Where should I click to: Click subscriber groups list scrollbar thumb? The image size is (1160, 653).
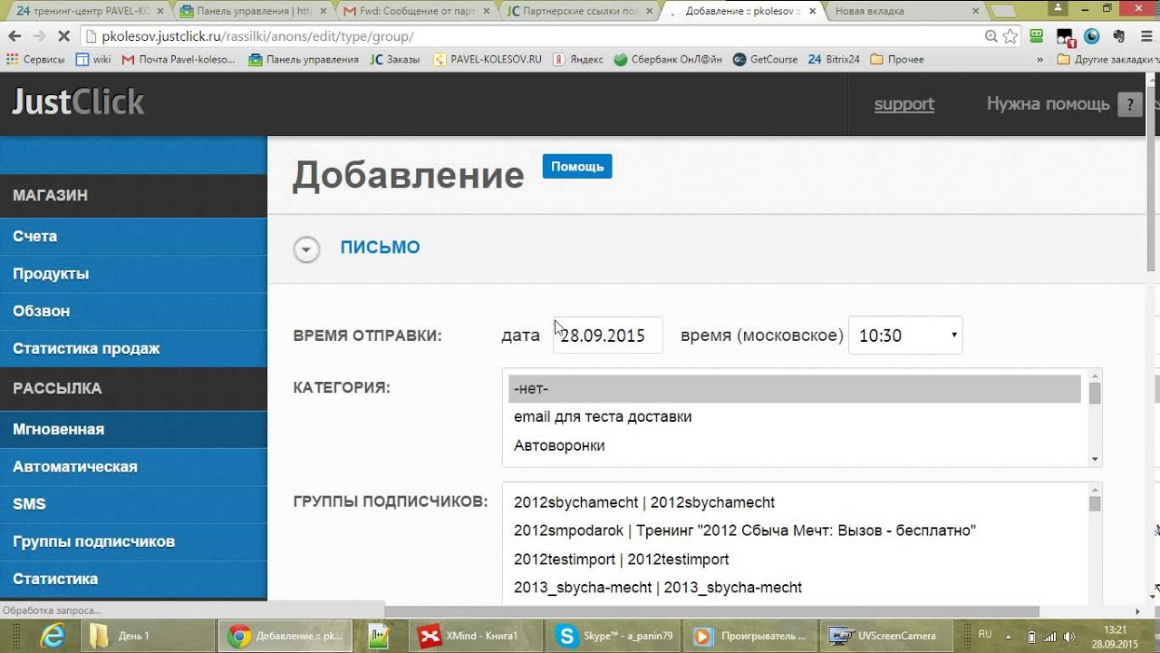pos(1095,503)
